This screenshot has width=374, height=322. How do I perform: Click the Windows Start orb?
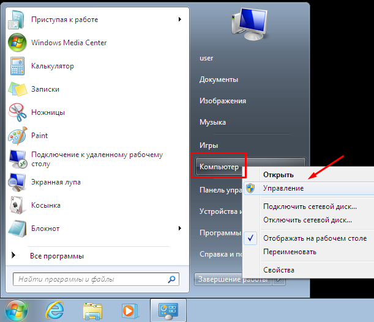point(16,310)
